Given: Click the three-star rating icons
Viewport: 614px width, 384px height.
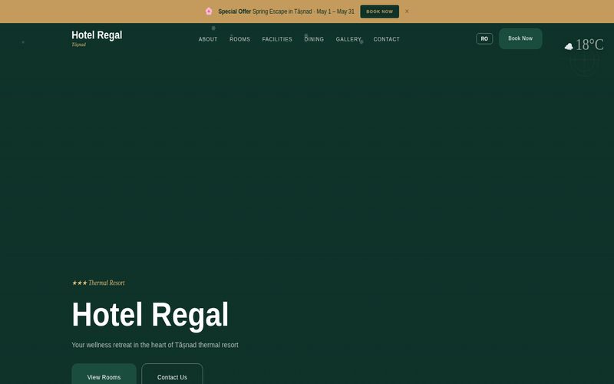Looking at the screenshot, I should click(x=79, y=283).
